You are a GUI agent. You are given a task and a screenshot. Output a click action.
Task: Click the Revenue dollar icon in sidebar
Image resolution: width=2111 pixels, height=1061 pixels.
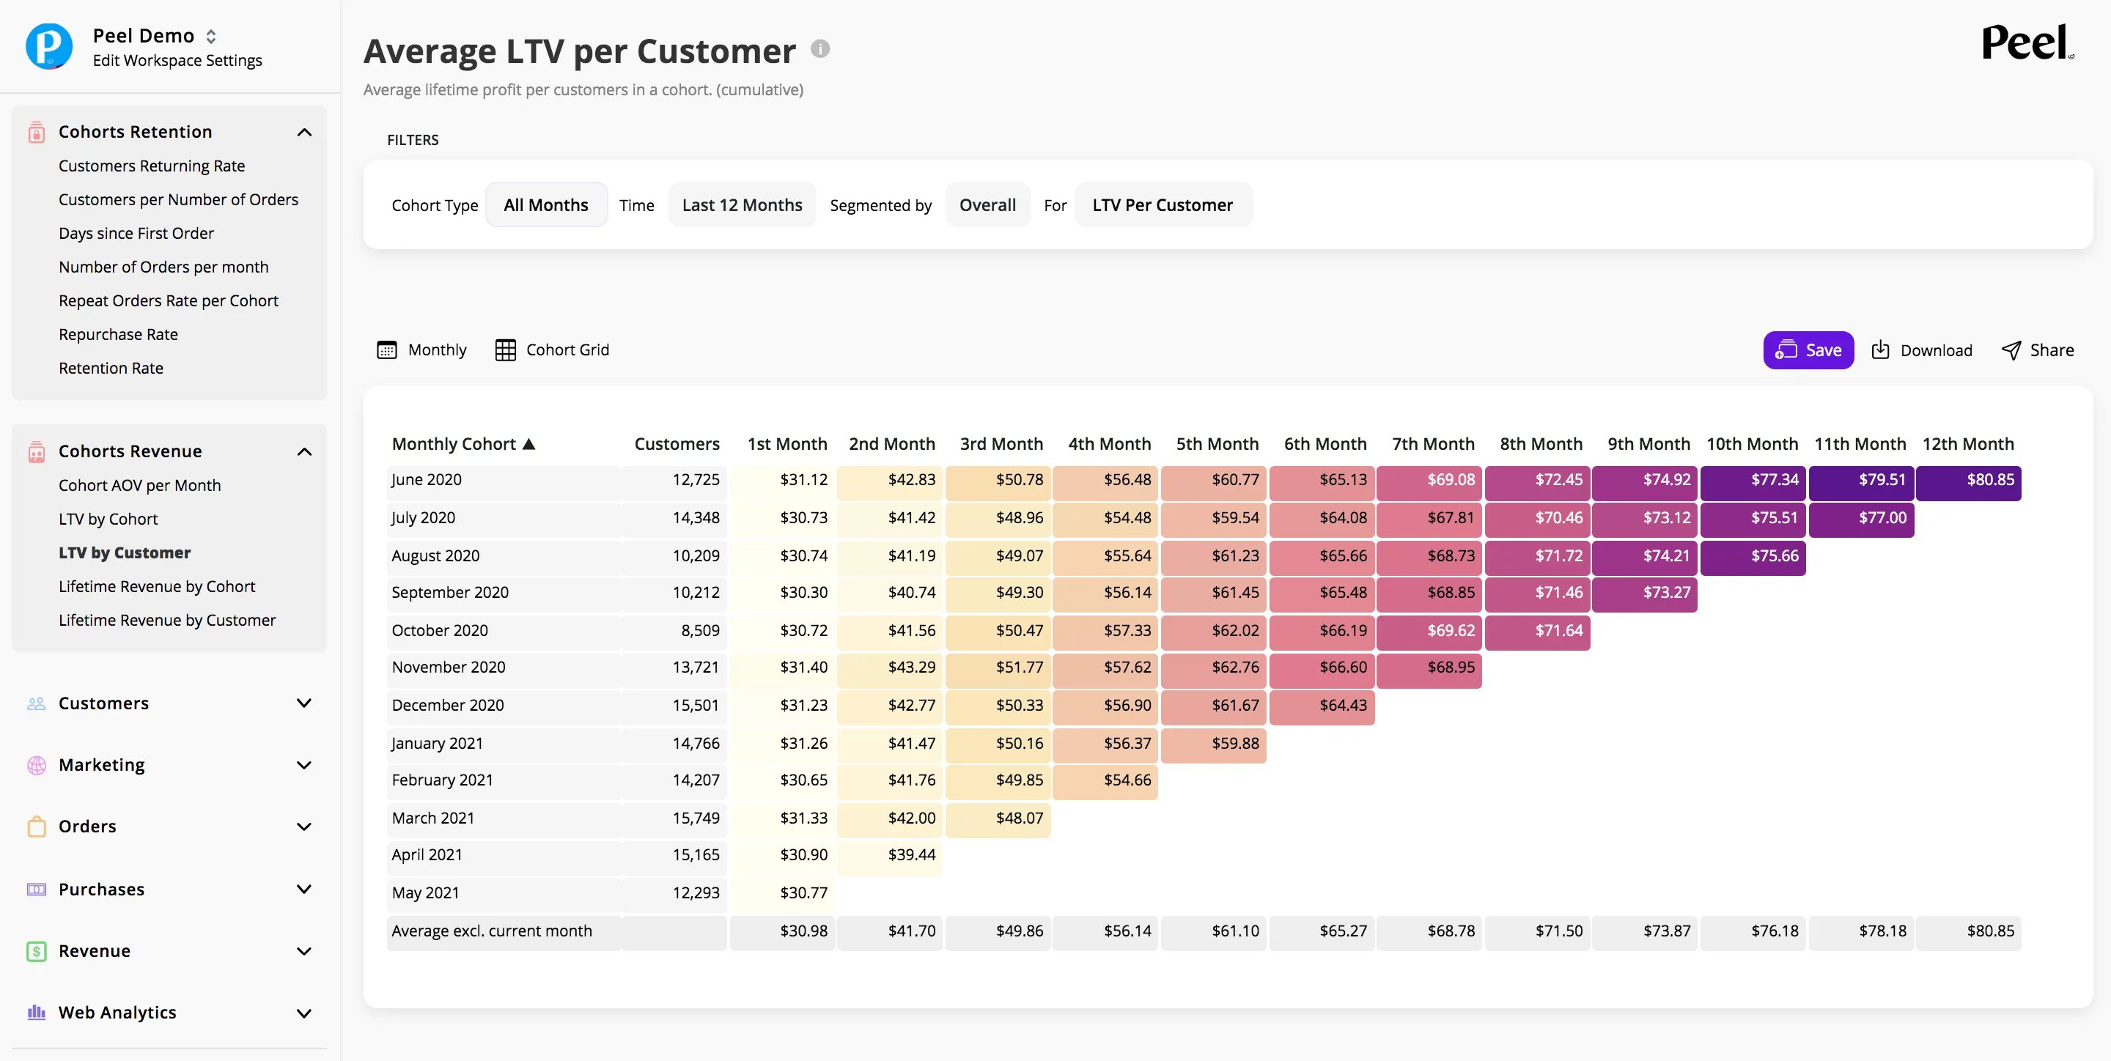point(36,951)
